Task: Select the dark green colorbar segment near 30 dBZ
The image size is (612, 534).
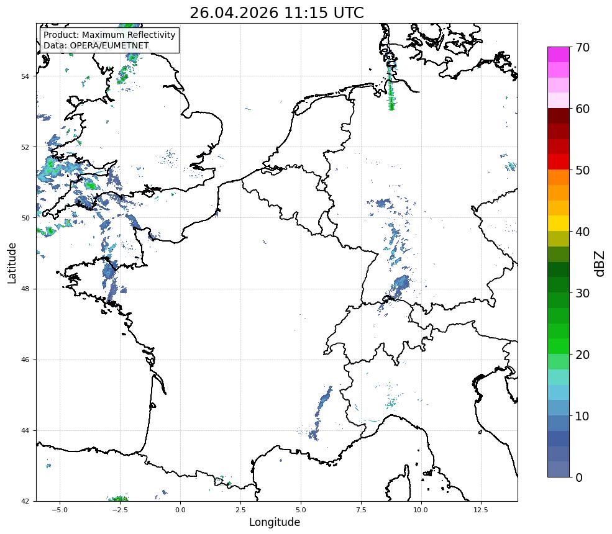Action: (558, 285)
